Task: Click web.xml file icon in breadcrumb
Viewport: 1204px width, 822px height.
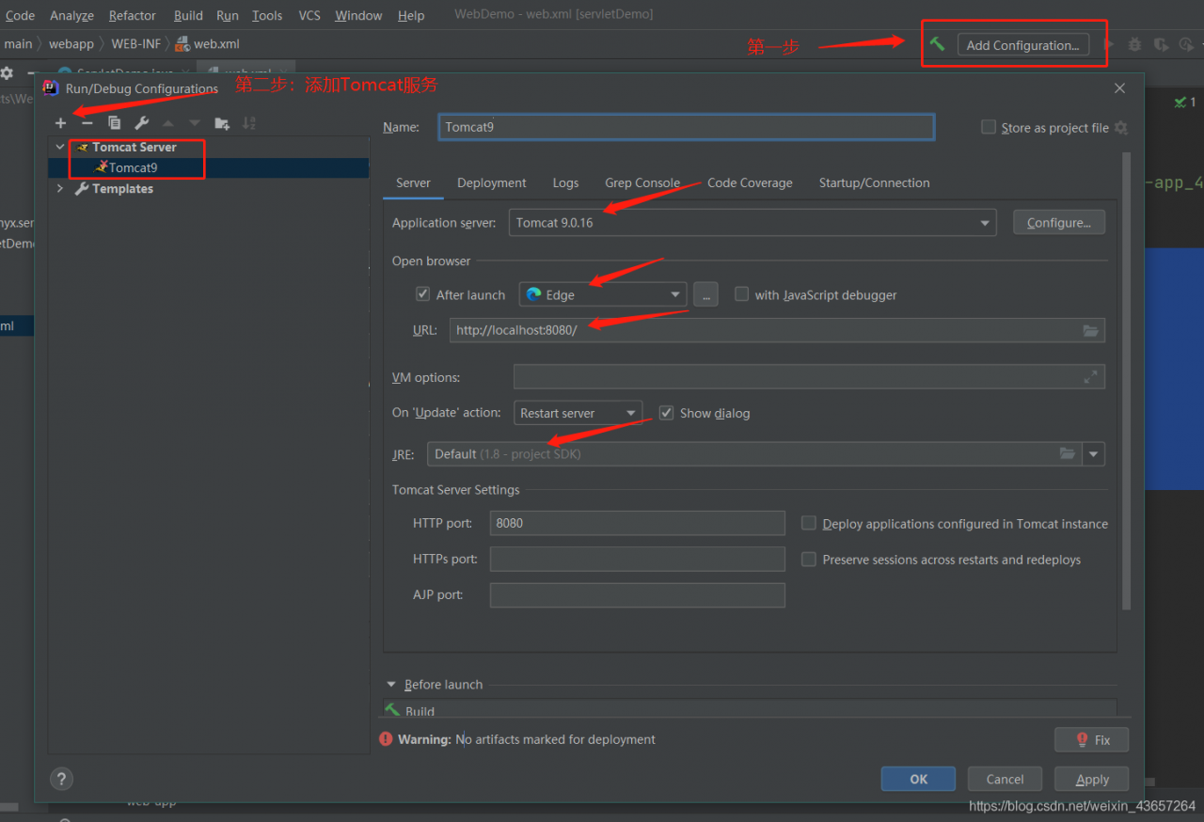Action: pos(182,44)
